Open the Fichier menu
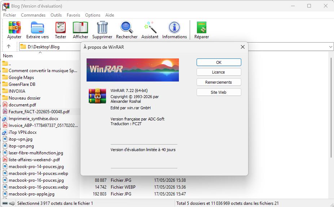 click(10, 15)
